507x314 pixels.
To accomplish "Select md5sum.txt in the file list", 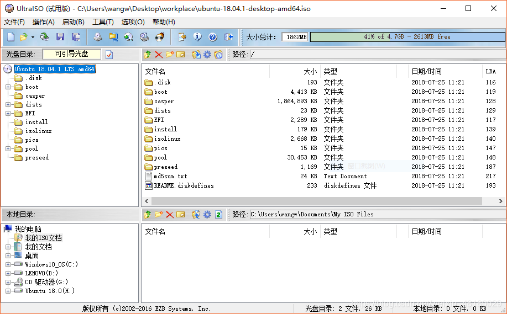I will [x=170, y=176].
